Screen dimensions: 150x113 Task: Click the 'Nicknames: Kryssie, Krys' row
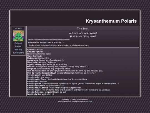click(38, 58)
